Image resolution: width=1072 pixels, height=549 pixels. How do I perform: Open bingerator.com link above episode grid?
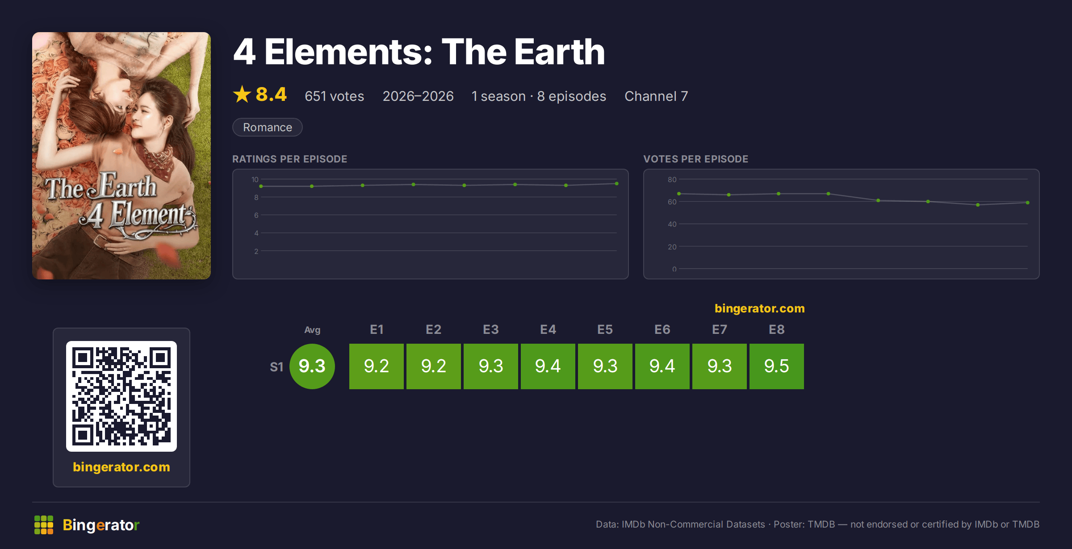760,308
